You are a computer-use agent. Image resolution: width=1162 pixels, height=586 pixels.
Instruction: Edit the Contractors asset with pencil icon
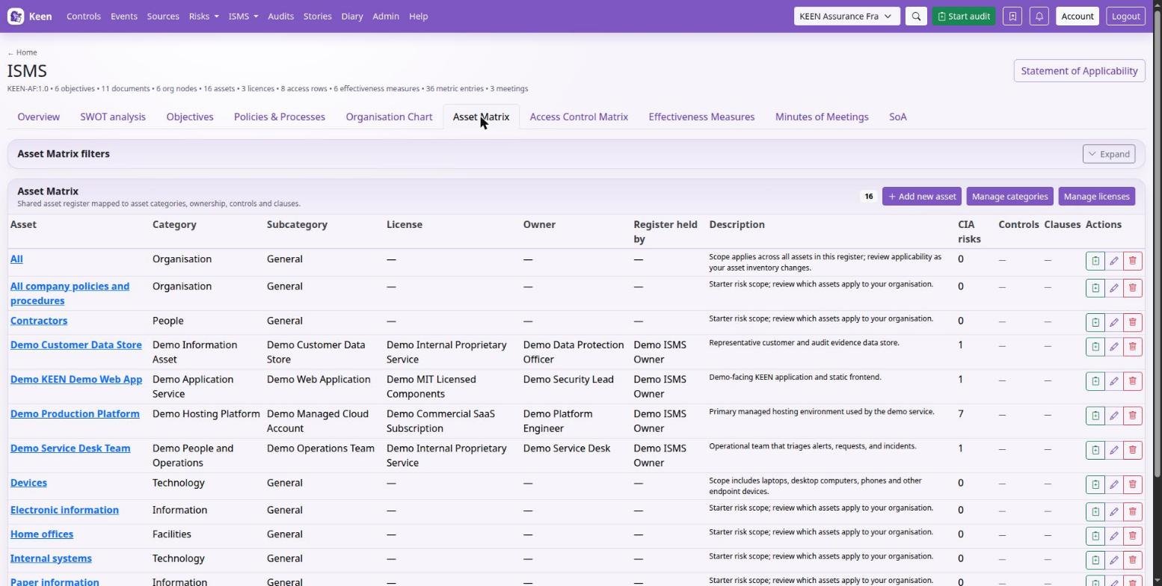pyautogui.click(x=1113, y=322)
